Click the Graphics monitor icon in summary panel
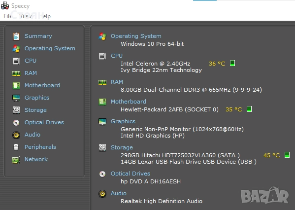This screenshot has height=210, width=295. (x=102, y=122)
